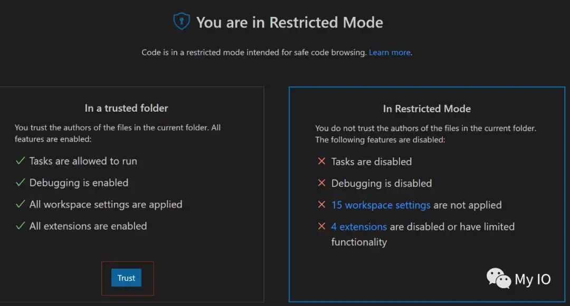The image size is (570, 306).
Task: Open the "4 extensions" link
Action: 359,226
